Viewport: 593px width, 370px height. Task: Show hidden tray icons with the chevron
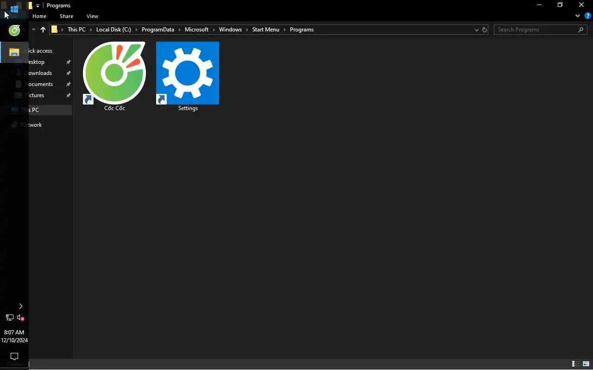[x=20, y=306]
